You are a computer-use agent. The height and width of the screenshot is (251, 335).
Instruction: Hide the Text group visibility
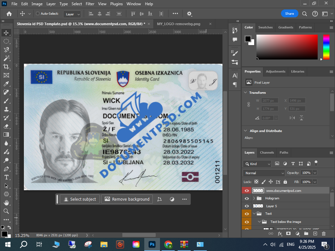pyautogui.click(x=247, y=214)
